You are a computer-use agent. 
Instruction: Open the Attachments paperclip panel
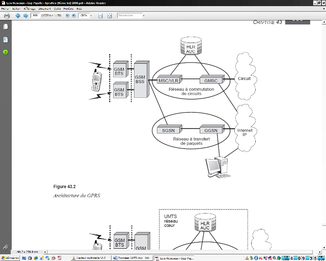coord(6,247)
